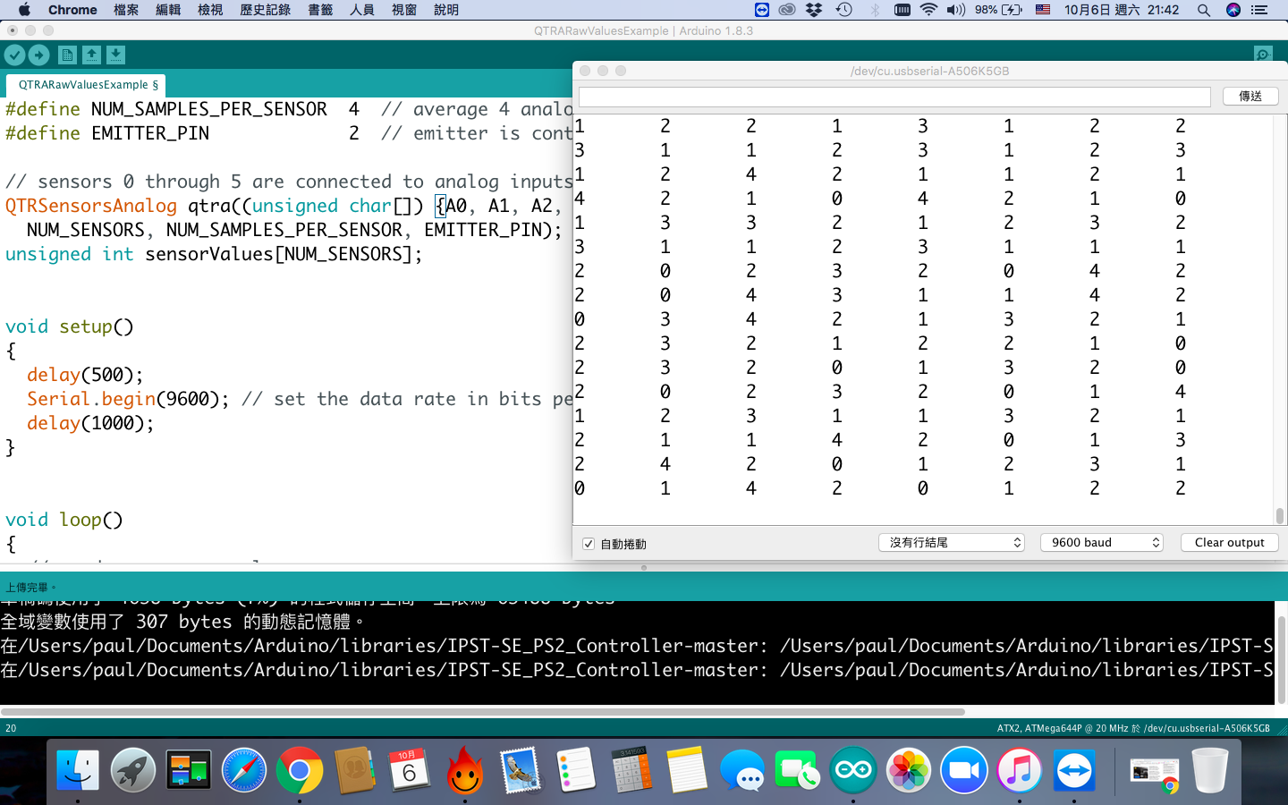Open Arduino app in the Dock
Screen dimensions: 1288x805
852,770
